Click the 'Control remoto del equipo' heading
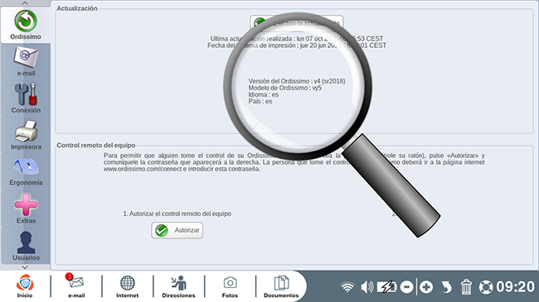 point(96,145)
